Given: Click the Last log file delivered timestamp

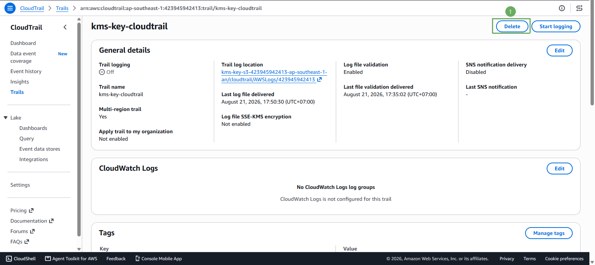Looking at the screenshot, I should tap(268, 102).
